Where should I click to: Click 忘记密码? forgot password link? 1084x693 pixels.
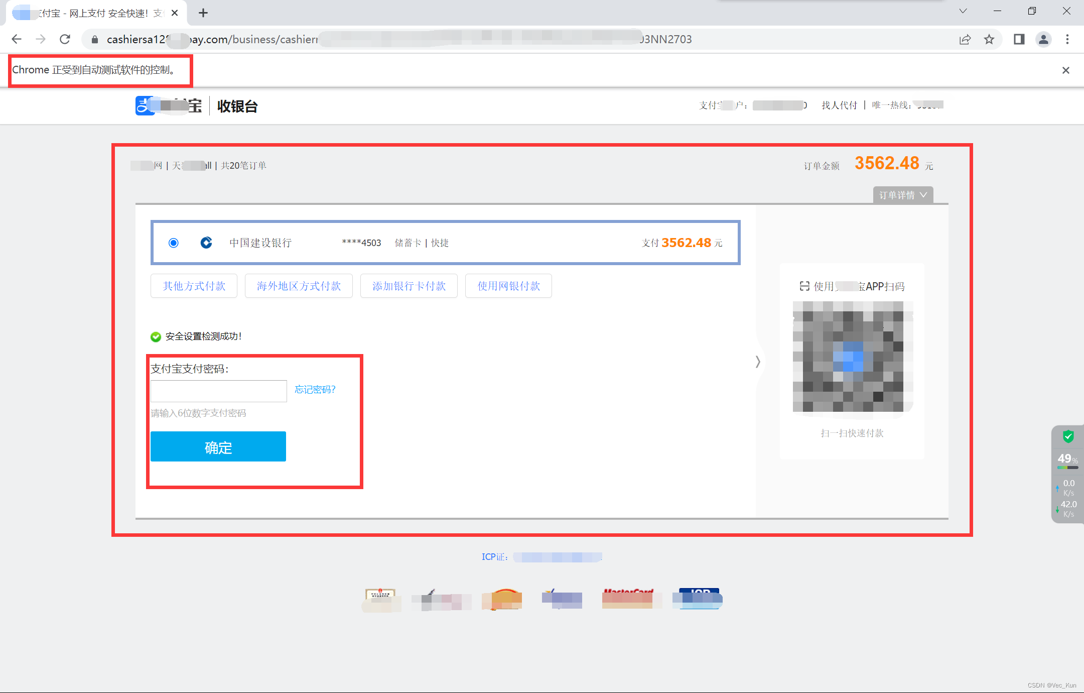pos(315,390)
